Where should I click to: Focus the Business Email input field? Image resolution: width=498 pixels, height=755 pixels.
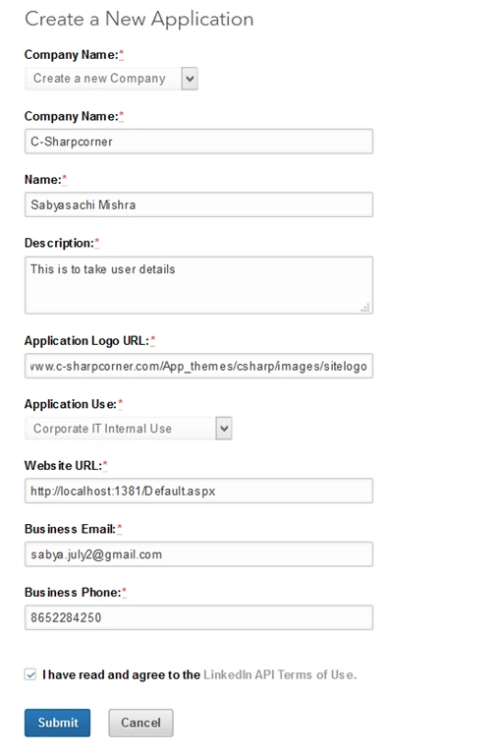click(198, 554)
